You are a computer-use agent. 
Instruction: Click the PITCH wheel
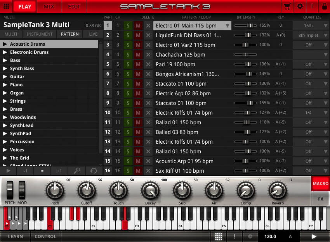(10, 190)
